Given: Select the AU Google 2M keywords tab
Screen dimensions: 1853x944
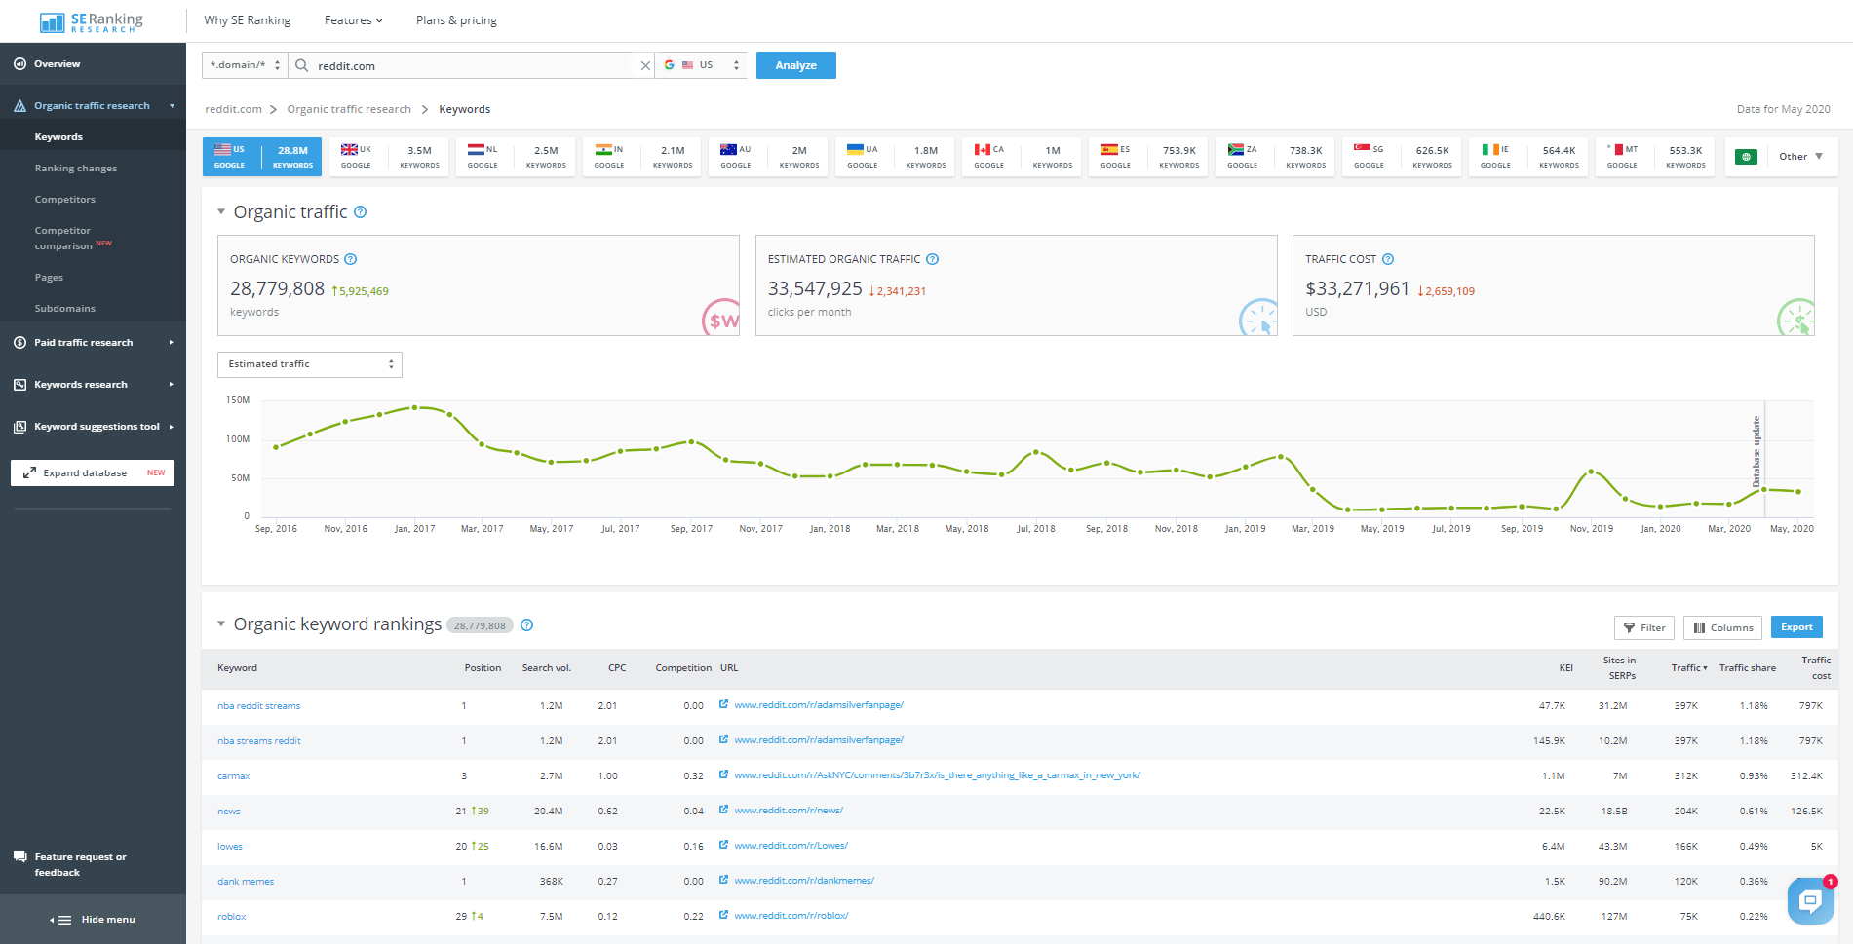Looking at the screenshot, I should pyautogui.click(x=769, y=157).
